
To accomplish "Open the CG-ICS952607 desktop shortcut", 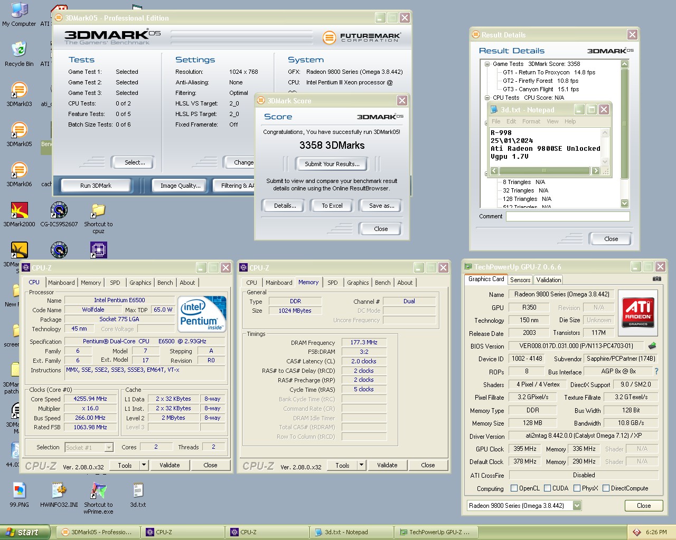I will (59, 214).
